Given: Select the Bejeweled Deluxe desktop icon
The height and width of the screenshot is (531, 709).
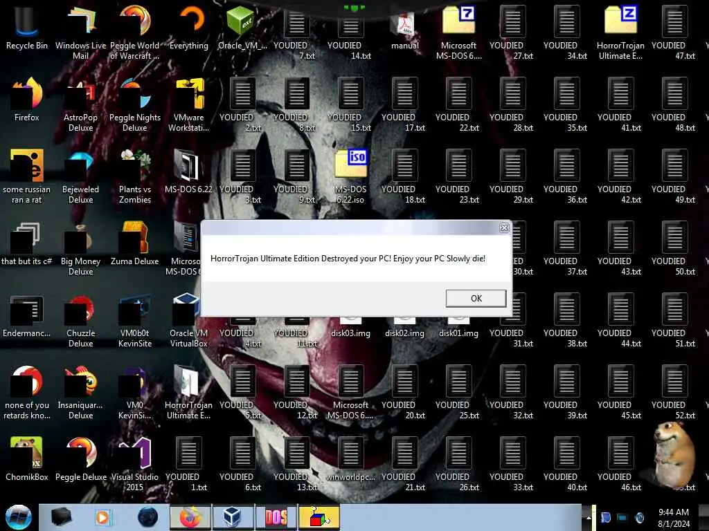Looking at the screenshot, I should tap(80, 177).
